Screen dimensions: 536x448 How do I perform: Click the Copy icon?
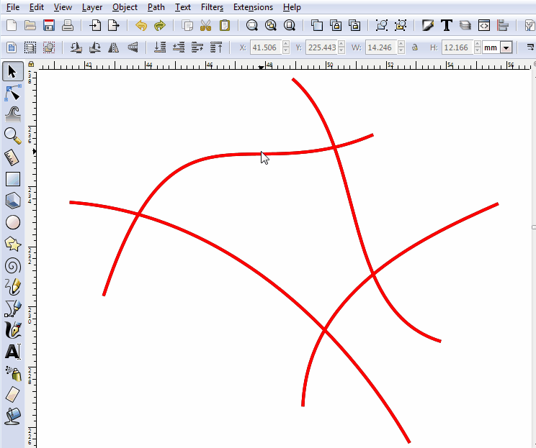(187, 26)
